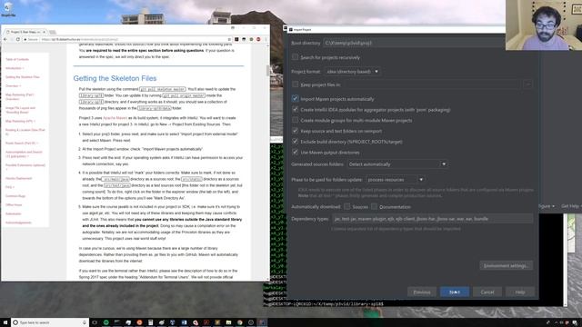This screenshot has width=582, height=327.
Task: Click the Chrome address bar URL
Action: click(80, 39)
